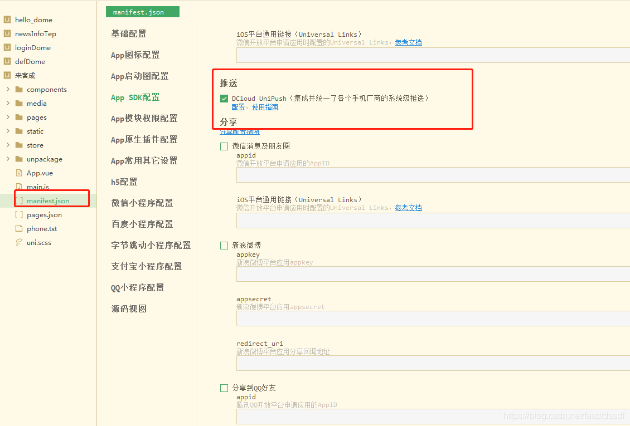The height and width of the screenshot is (426, 630).
Task: Open the 字节跳动小程序配置 section
Action: (151, 246)
